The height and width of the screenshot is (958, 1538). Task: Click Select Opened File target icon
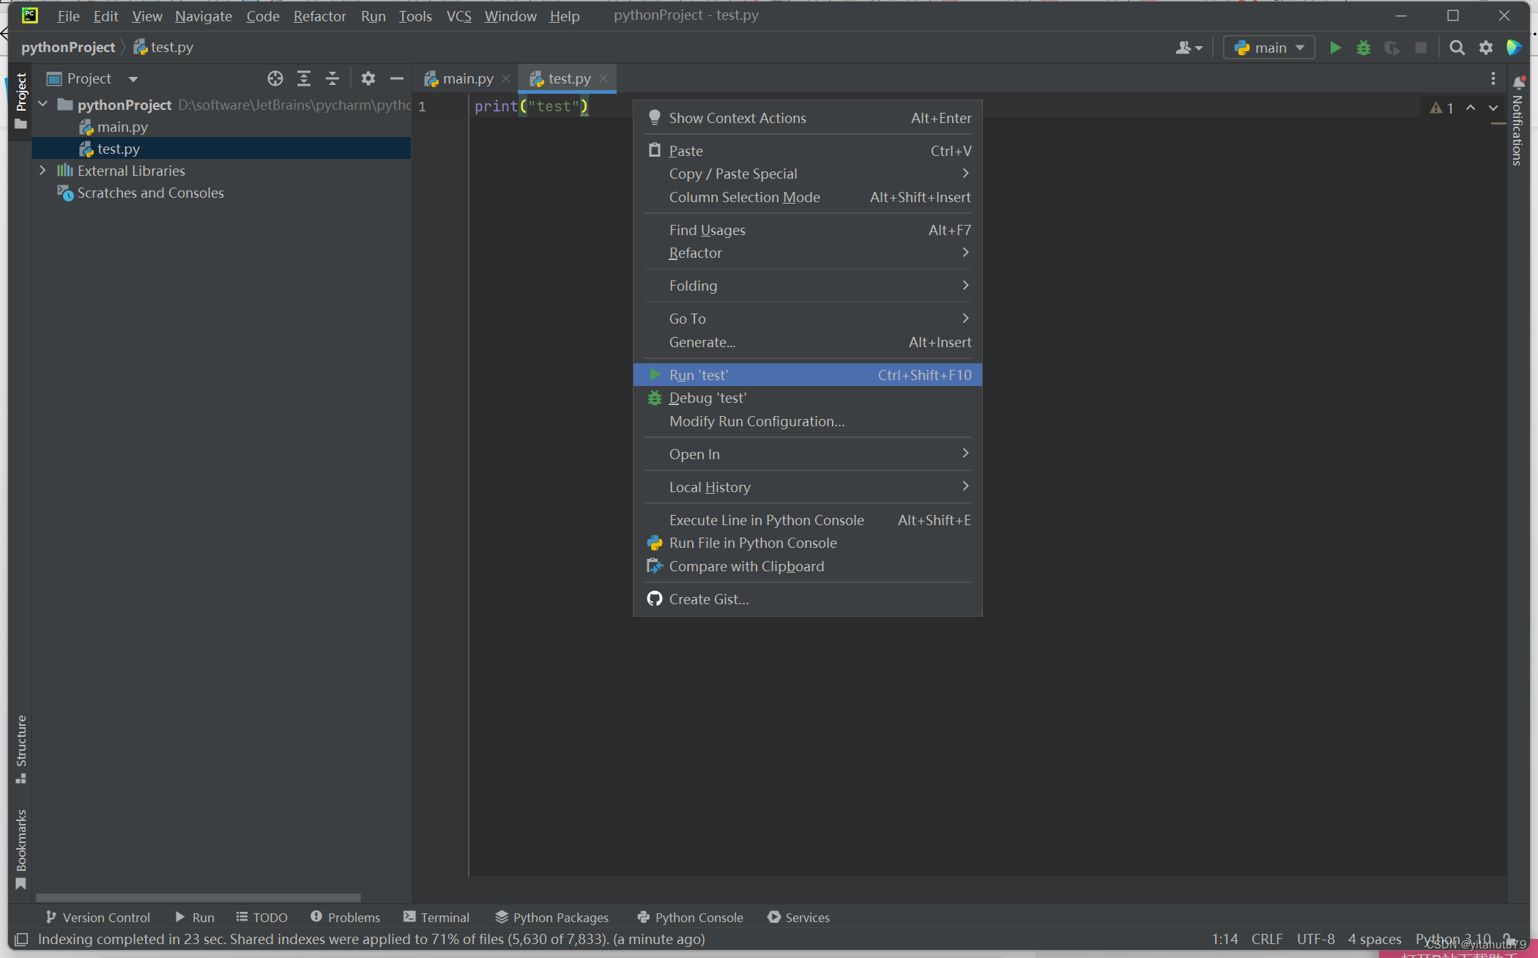(275, 78)
